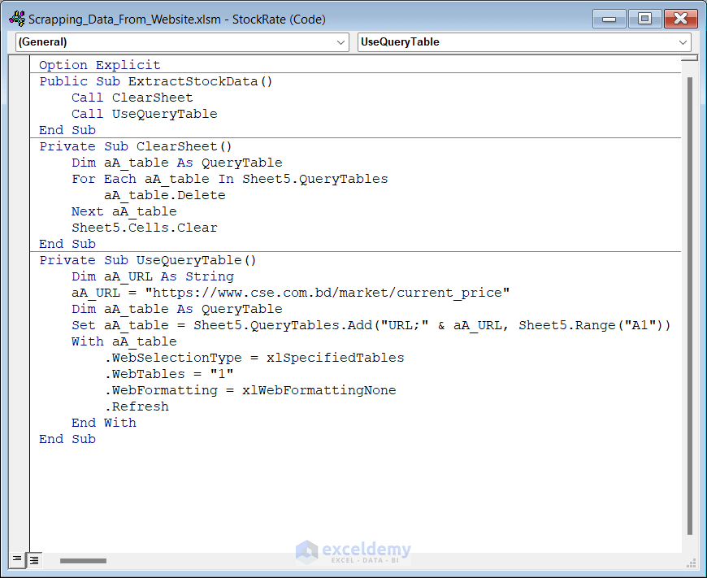Click the ".WebSelectionType = xlSpecifiedTables" line
Screen dimensions: 707x578
[254, 358]
